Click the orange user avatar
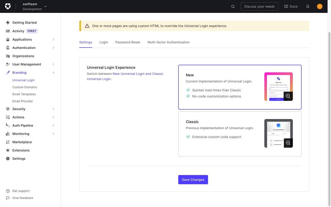The height and width of the screenshot is (207, 331). [x=320, y=6]
